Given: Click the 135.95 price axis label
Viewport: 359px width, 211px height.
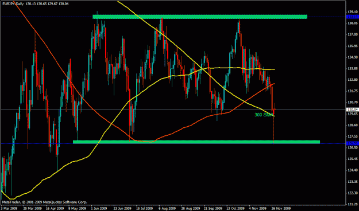Looking at the screenshot, I should pos(353,46).
